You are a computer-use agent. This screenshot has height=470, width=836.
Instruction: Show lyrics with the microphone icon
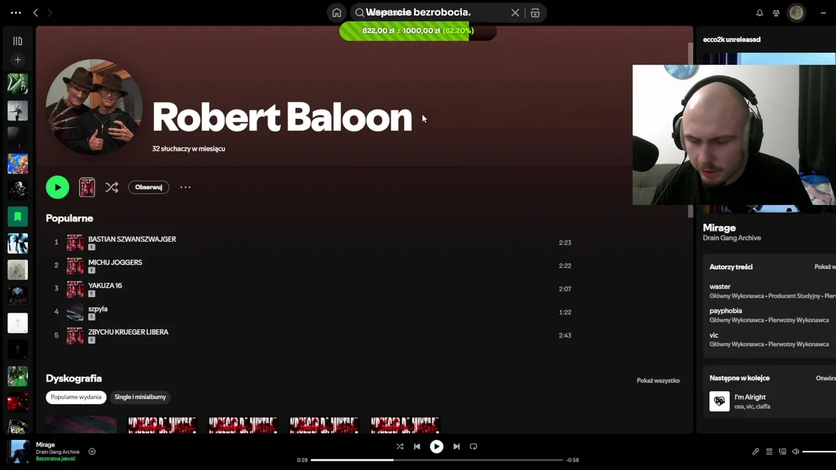(756, 451)
